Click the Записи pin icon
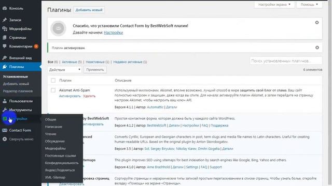This screenshot has height=186, width=332. tap(5, 20)
